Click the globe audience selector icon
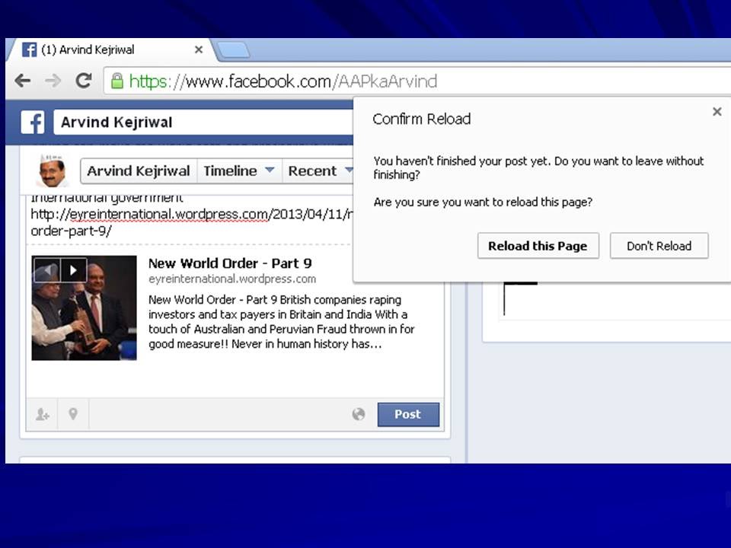 tap(359, 414)
